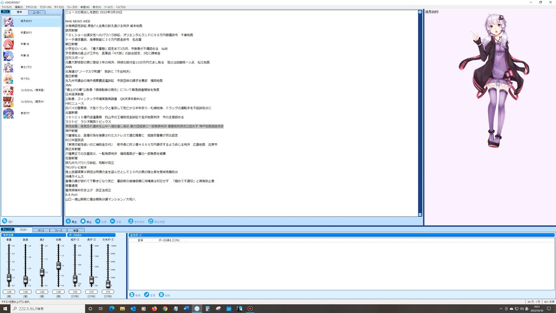Select 桜乃そら voice avatar
The image size is (556, 313).
[x=8, y=79]
